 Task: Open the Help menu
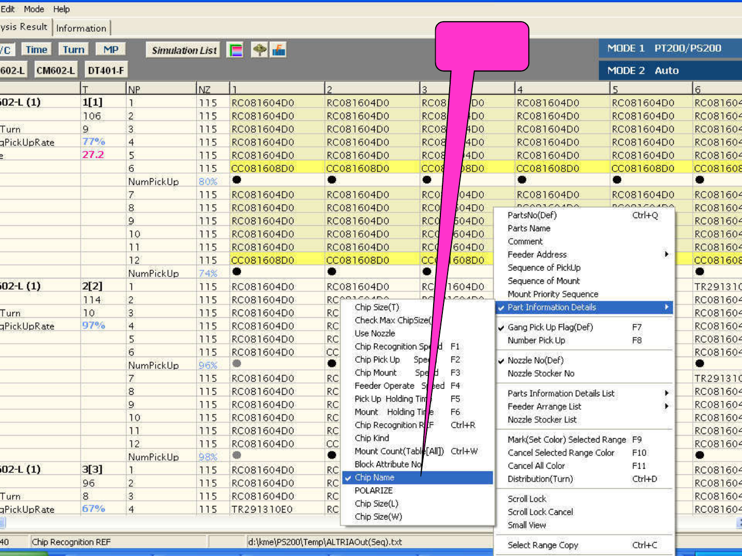61,9
